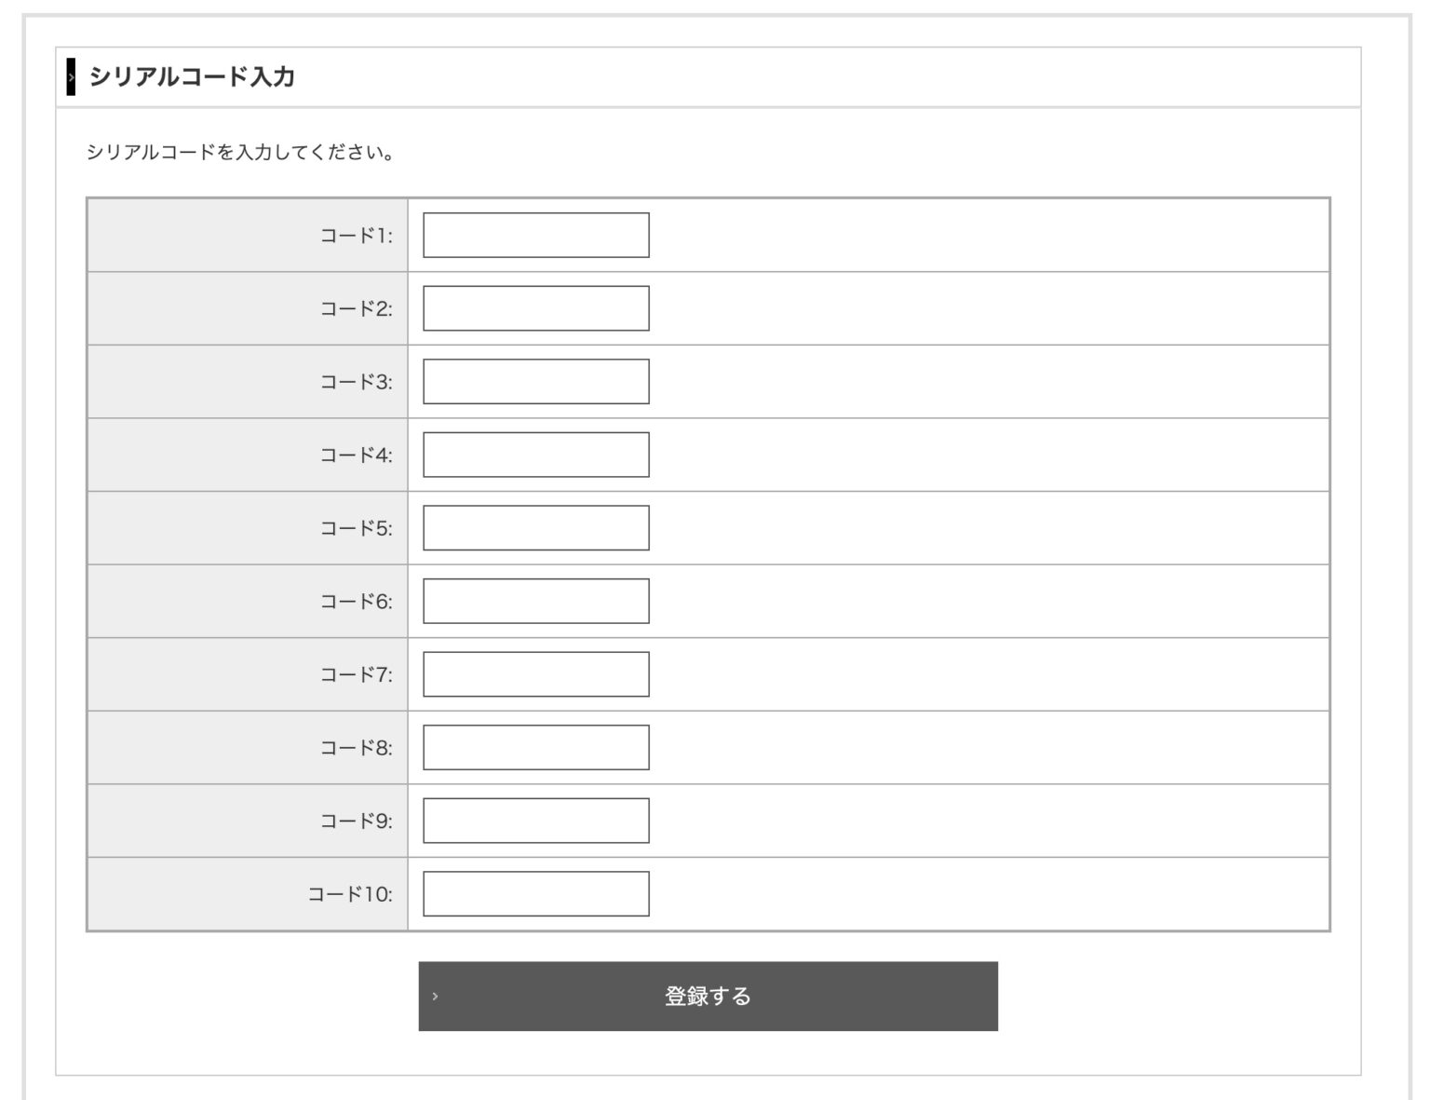Click the コード1 input field
The width and height of the screenshot is (1430, 1100).
click(535, 235)
